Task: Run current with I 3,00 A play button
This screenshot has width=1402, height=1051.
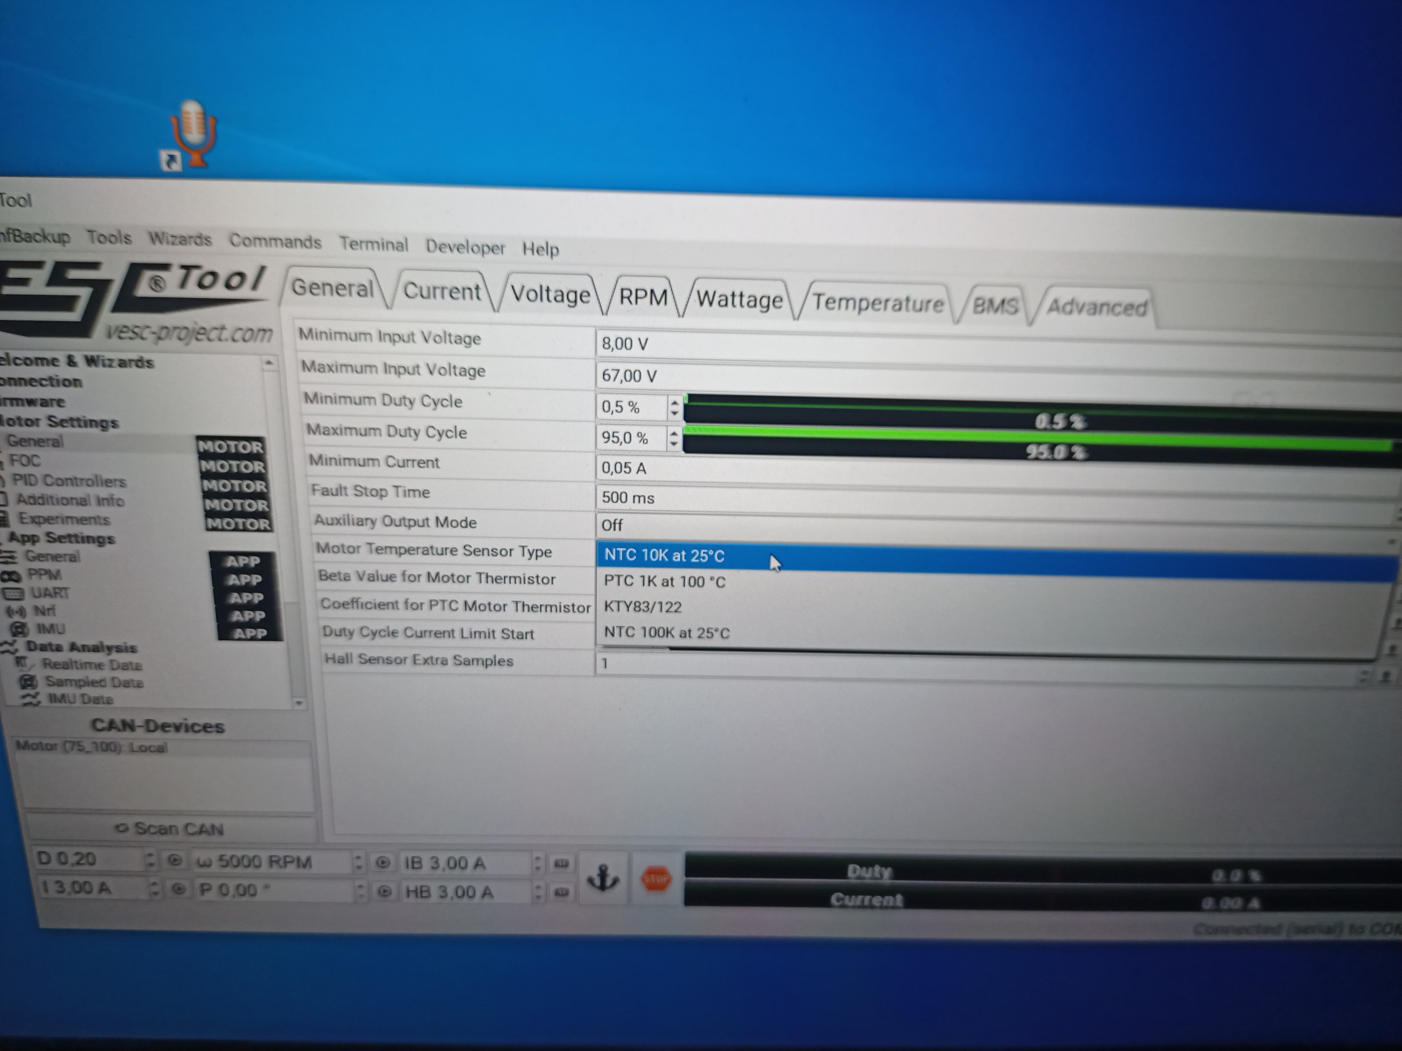Action: pos(178,889)
